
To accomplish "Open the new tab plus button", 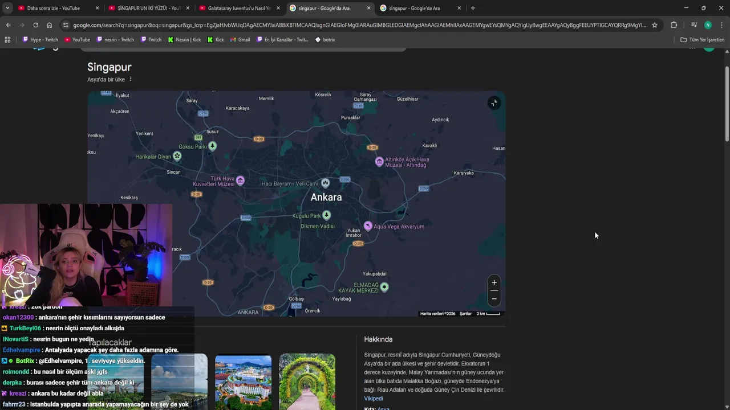I will 473,8.
